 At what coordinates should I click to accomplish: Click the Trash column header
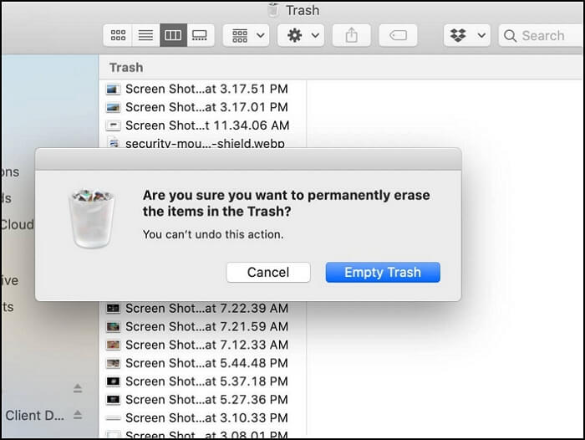[x=125, y=67]
